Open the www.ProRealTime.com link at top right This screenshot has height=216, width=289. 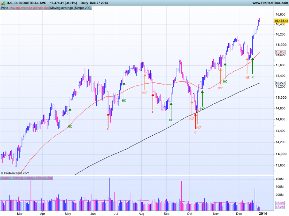click(270, 3)
